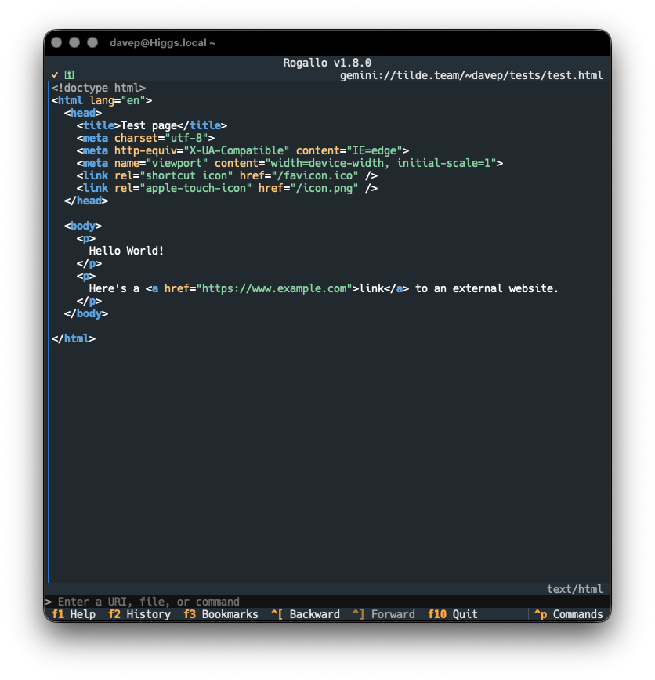The height and width of the screenshot is (680, 655).
Task: Click the meta charset="utf-8" line
Action: pos(145,138)
